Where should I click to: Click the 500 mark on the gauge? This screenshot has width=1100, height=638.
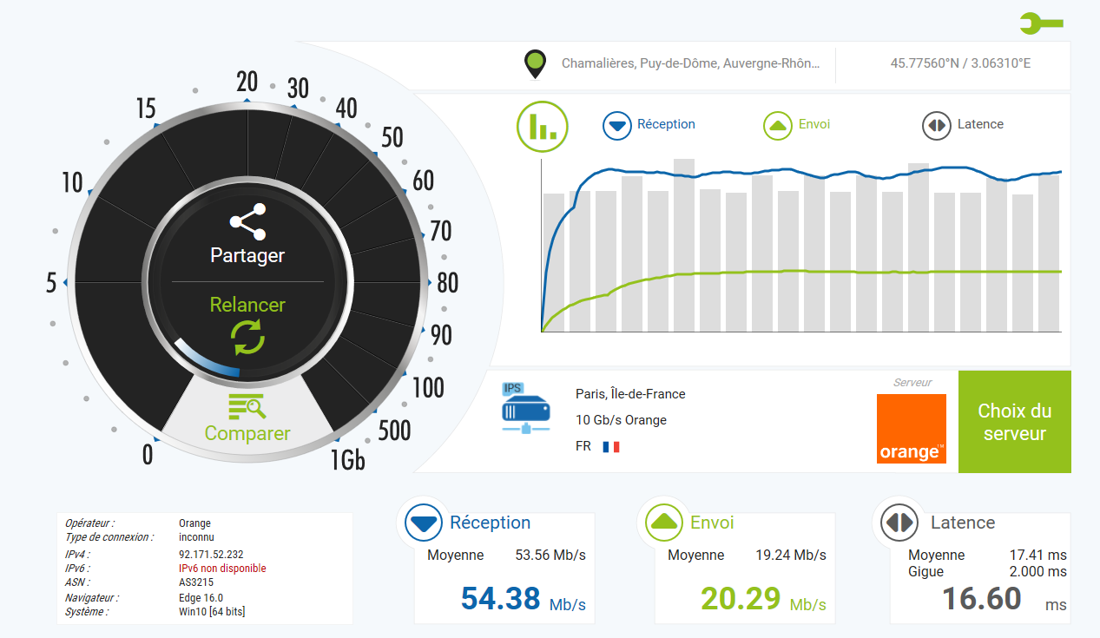pos(394,430)
